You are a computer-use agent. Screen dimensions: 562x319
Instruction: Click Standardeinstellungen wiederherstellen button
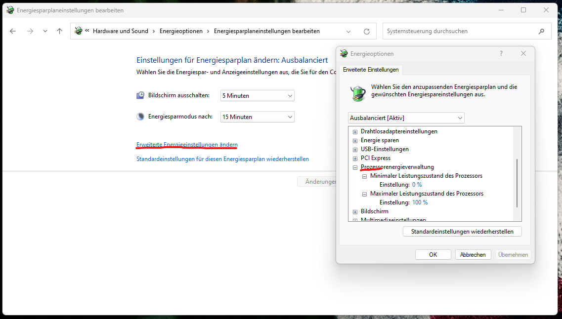pyautogui.click(x=462, y=232)
